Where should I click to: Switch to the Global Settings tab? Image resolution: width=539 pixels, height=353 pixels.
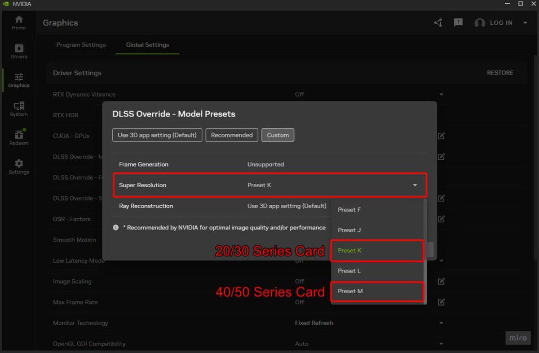point(147,45)
